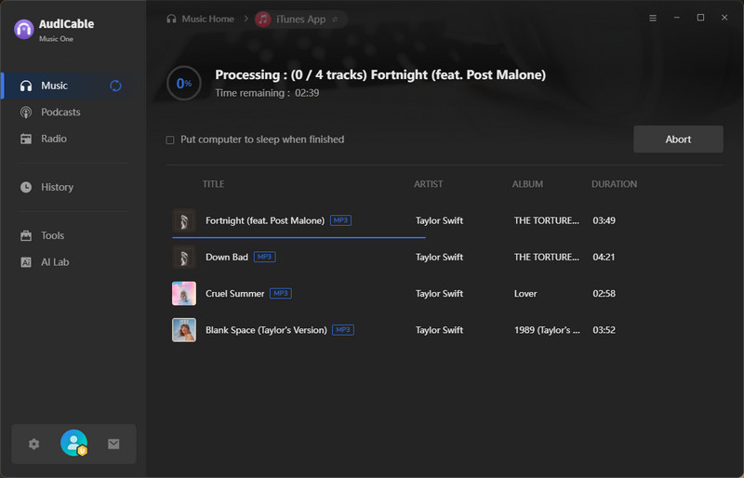Screen dimensions: 744x478
Task: Click the headphones icon next to Music
Action: 26,86
